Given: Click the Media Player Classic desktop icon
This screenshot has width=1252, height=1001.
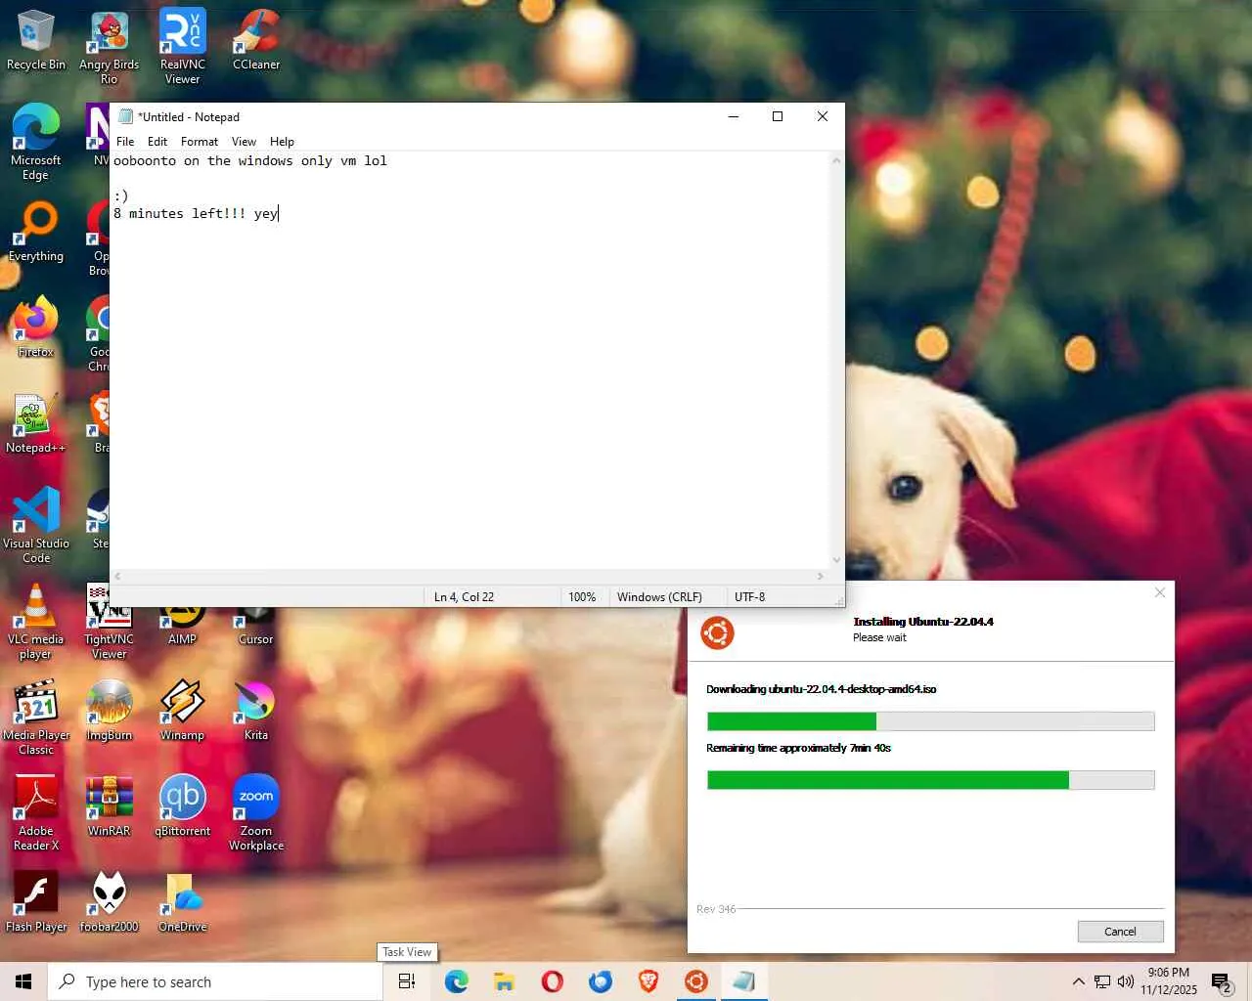Looking at the screenshot, I should pos(36,718).
